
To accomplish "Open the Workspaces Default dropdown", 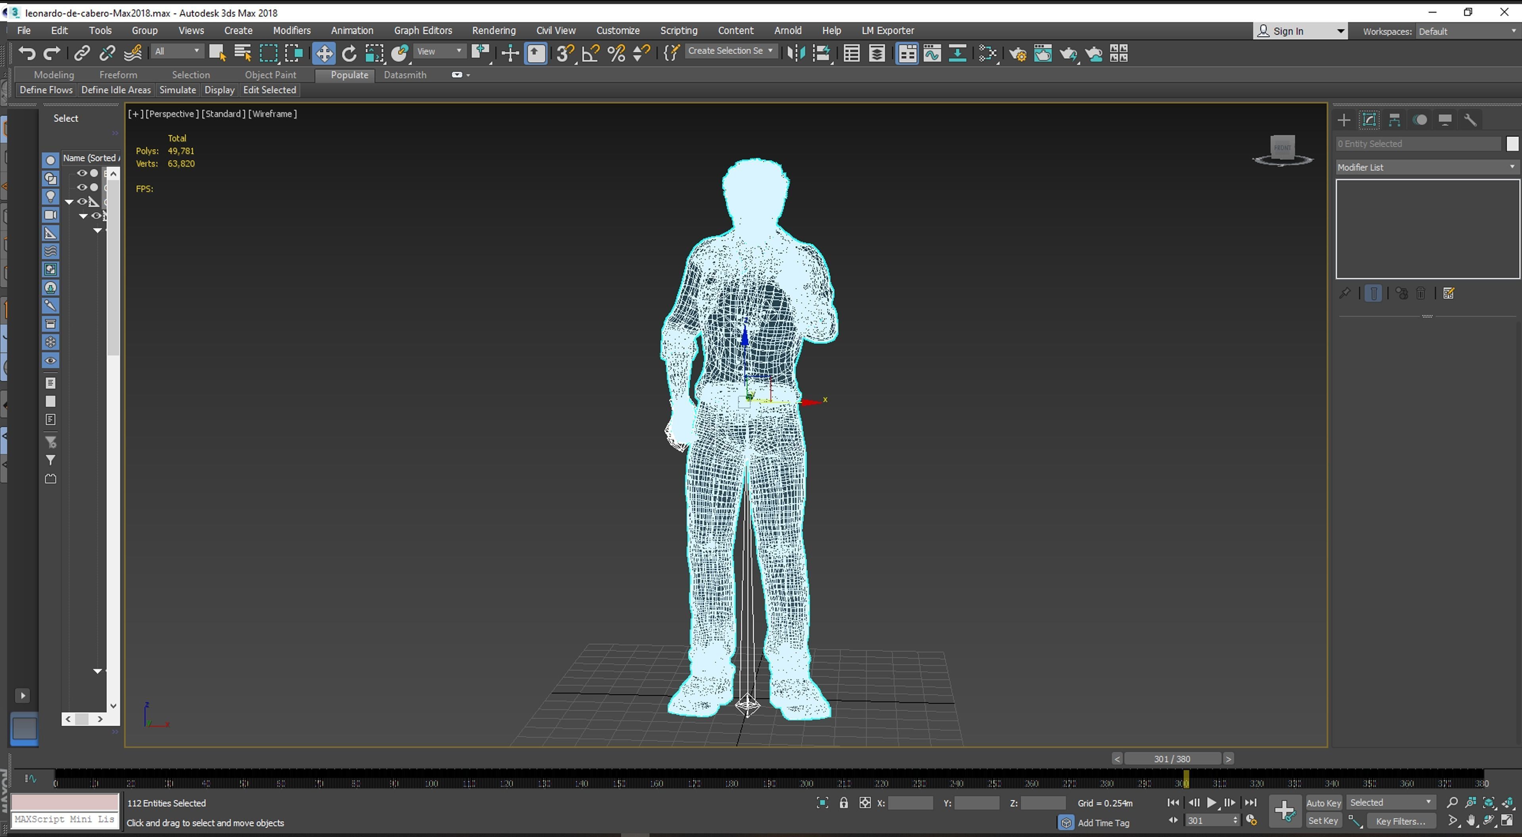I will point(1467,31).
